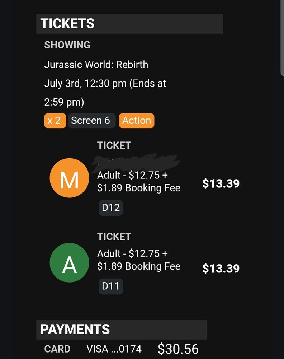Click the $13.39 price beside seat D11
284x359 pixels.
pyautogui.click(x=221, y=269)
